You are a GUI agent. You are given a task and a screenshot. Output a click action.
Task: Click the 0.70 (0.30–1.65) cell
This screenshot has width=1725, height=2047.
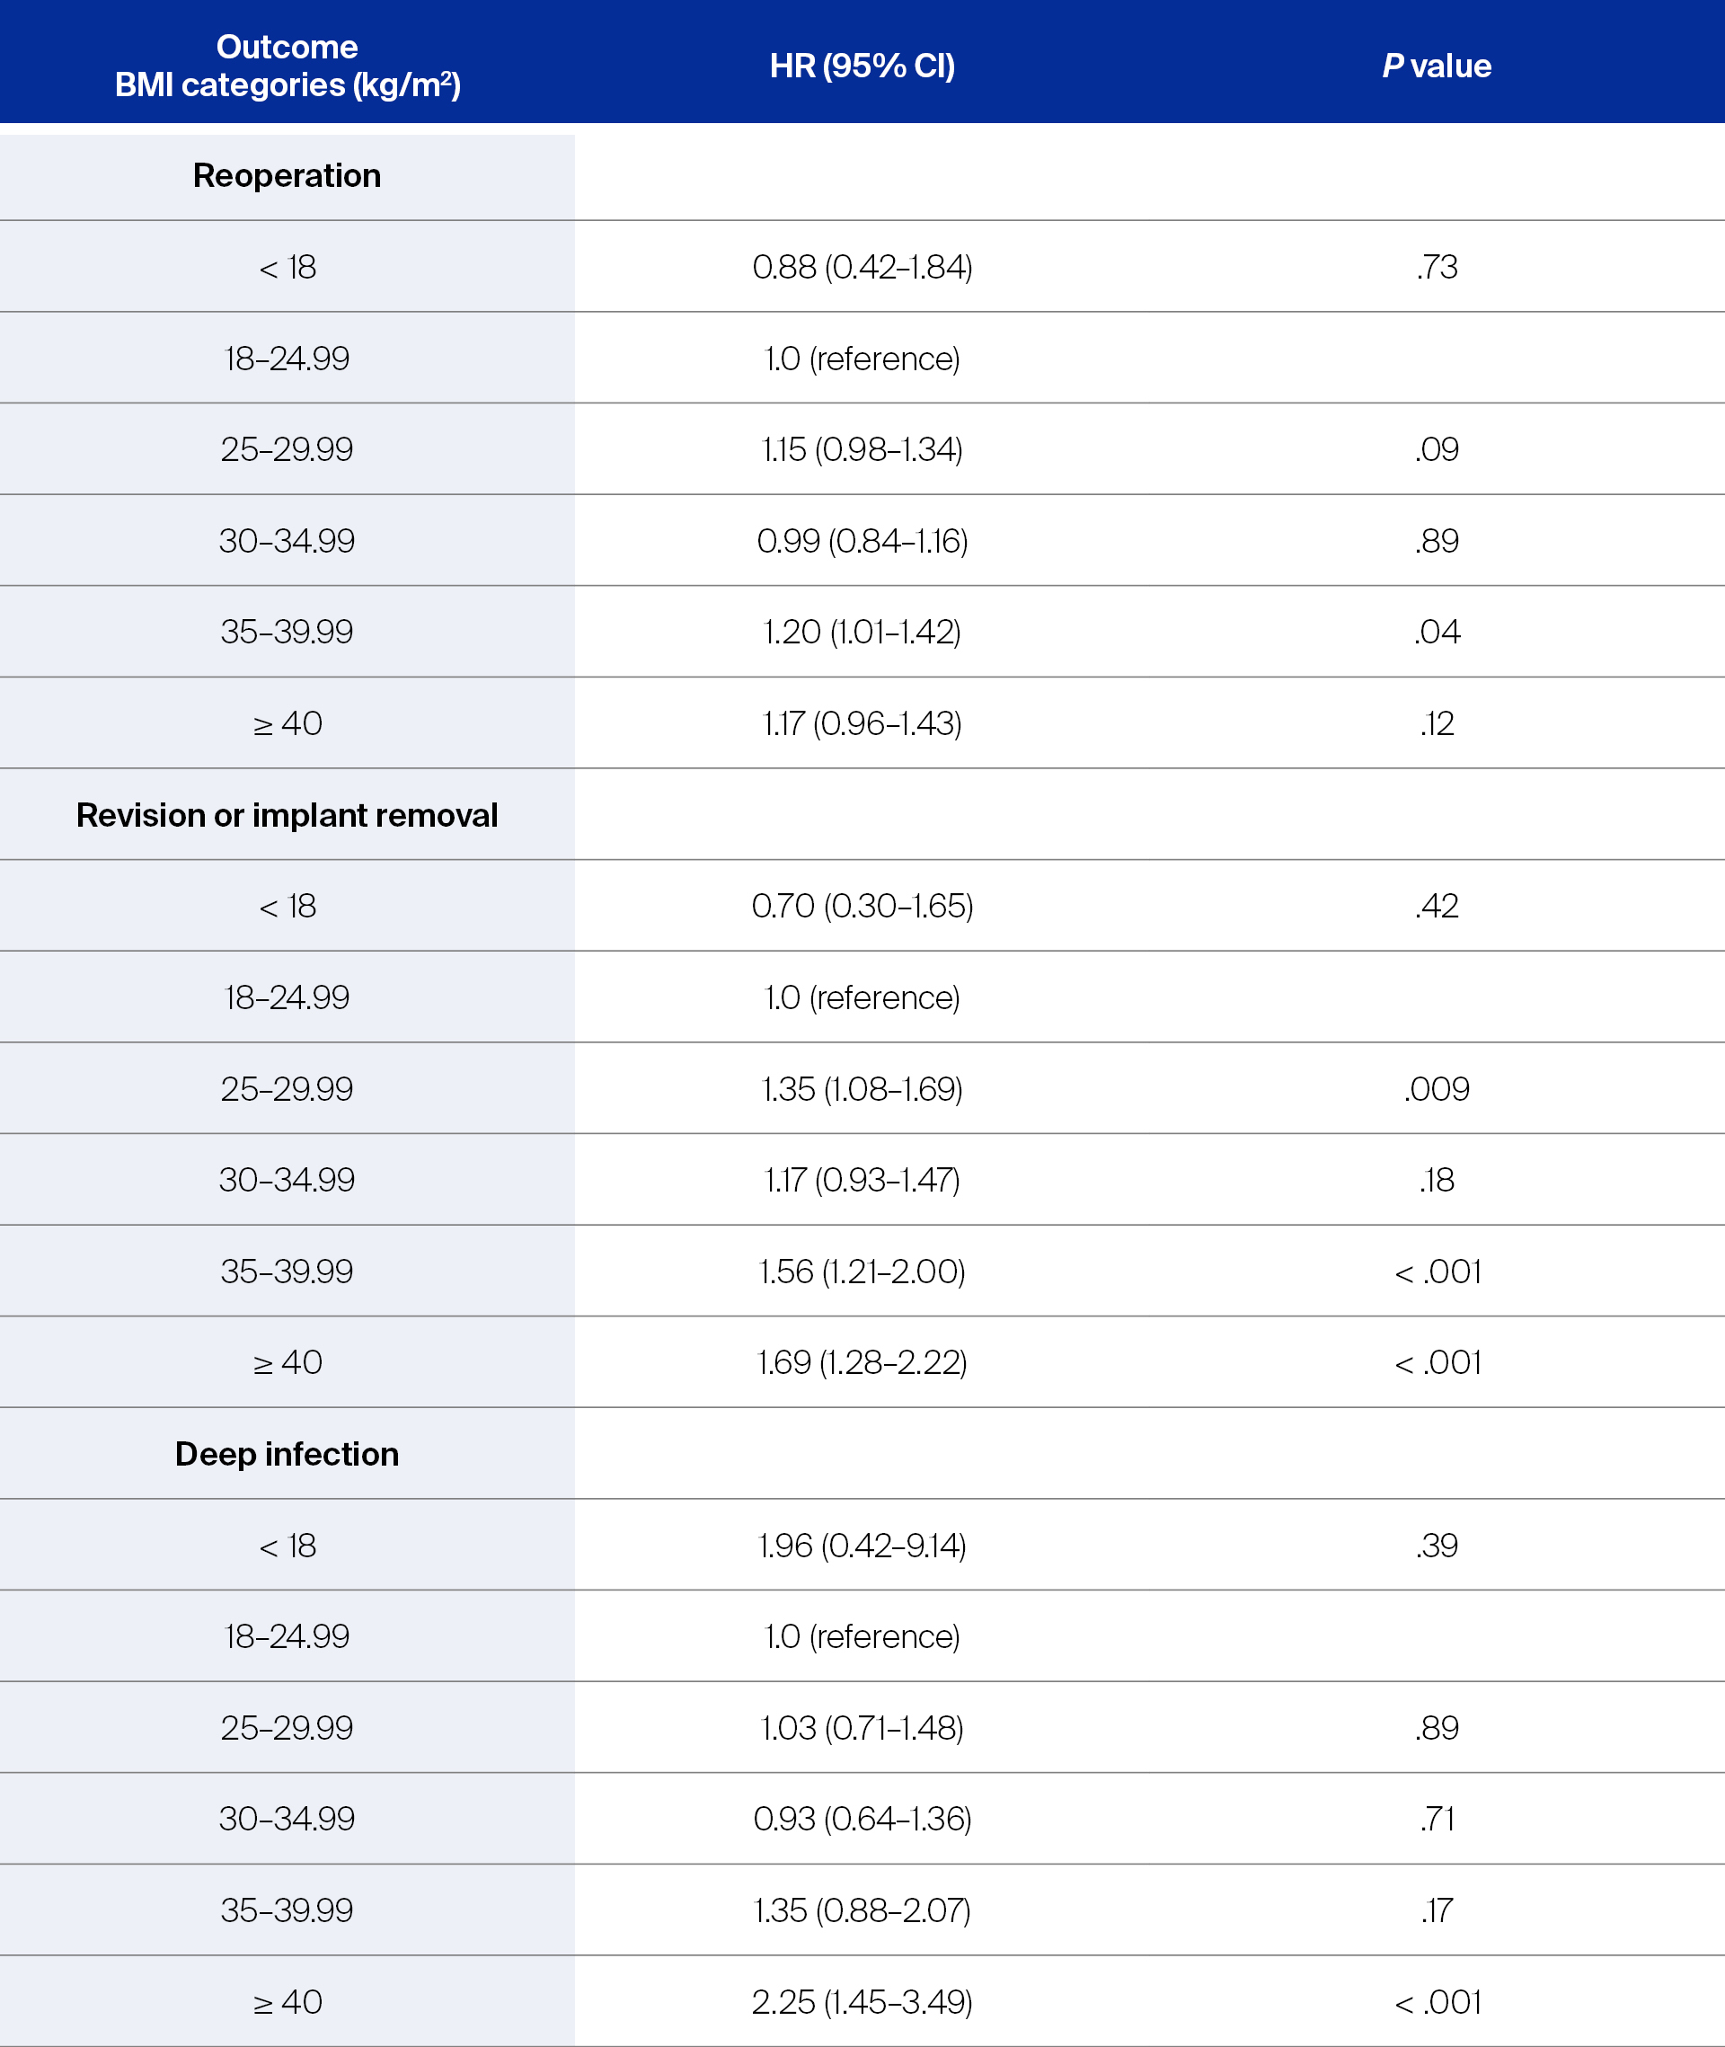coord(862,906)
